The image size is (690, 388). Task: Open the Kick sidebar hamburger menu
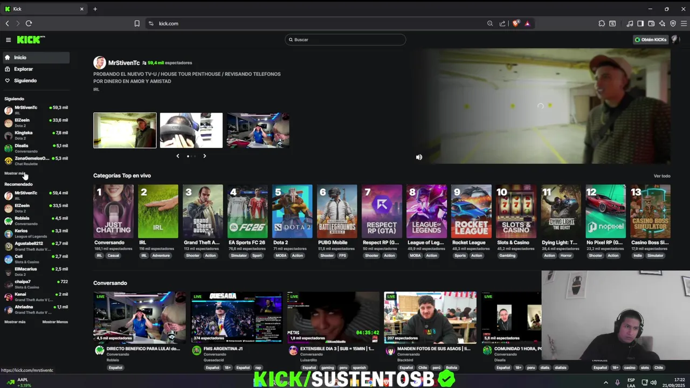coord(8,40)
